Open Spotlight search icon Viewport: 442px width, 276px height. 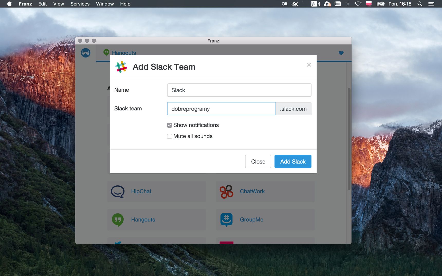pos(420,4)
